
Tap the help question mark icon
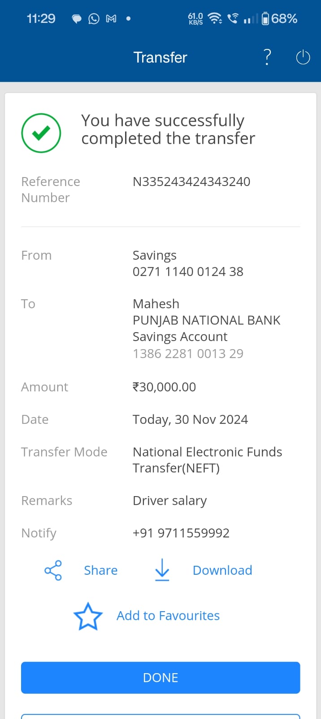pyautogui.click(x=267, y=57)
